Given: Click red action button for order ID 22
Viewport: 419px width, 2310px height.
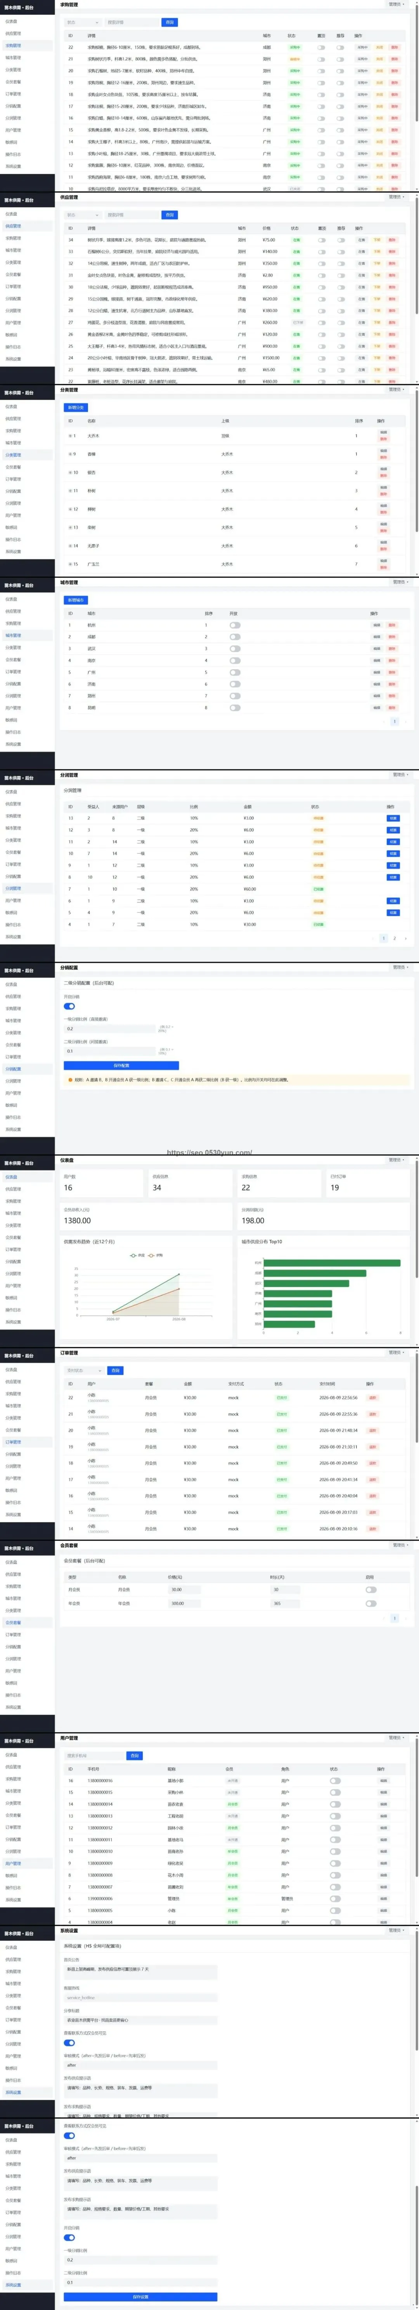Looking at the screenshot, I should pyautogui.click(x=372, y=1398).
